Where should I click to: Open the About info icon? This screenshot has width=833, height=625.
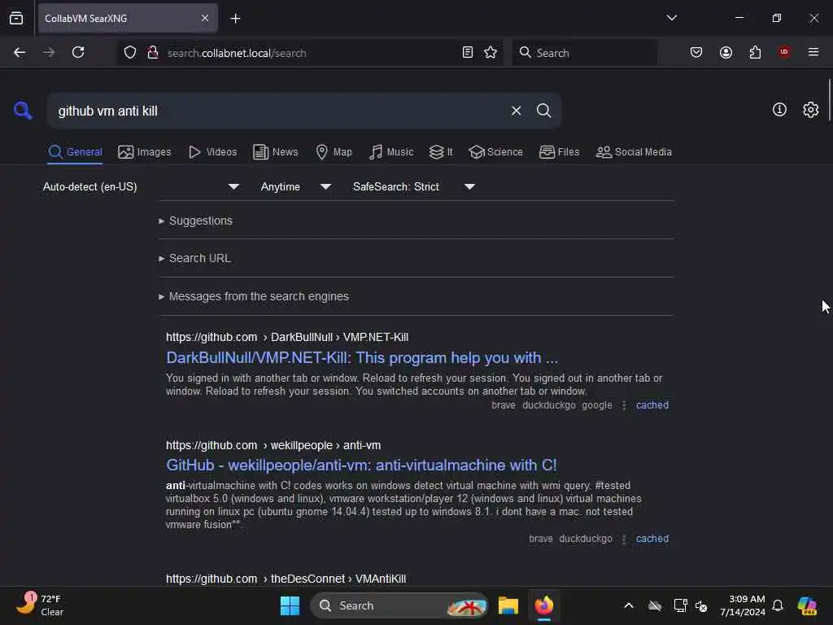[x=779, y=110]
